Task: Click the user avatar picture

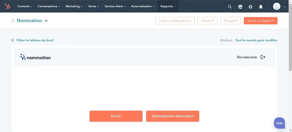Action: (276, 6)
